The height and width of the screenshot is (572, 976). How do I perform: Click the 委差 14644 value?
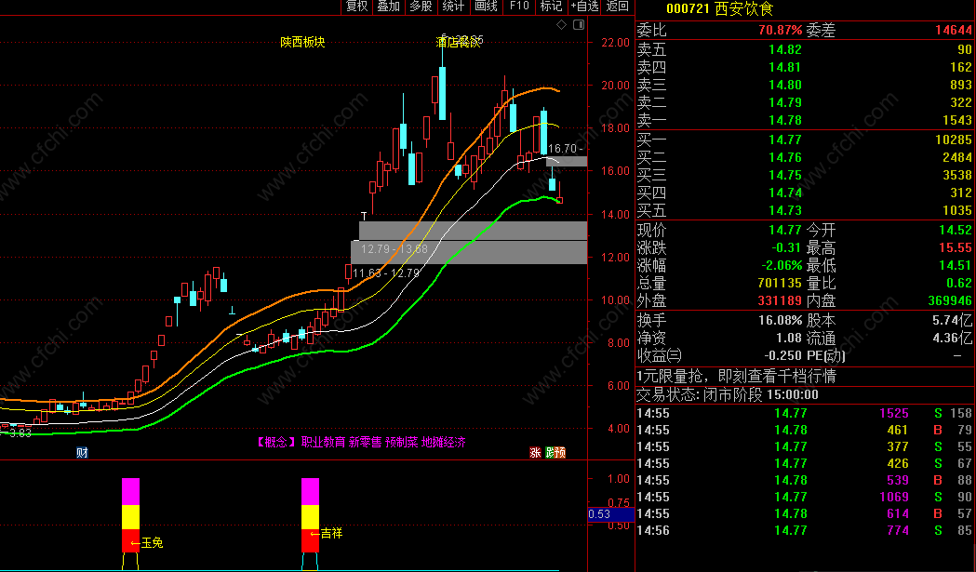click(x=953, y=30)
